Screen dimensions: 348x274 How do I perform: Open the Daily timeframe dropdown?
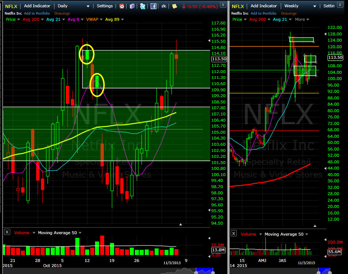pos(88,7)
